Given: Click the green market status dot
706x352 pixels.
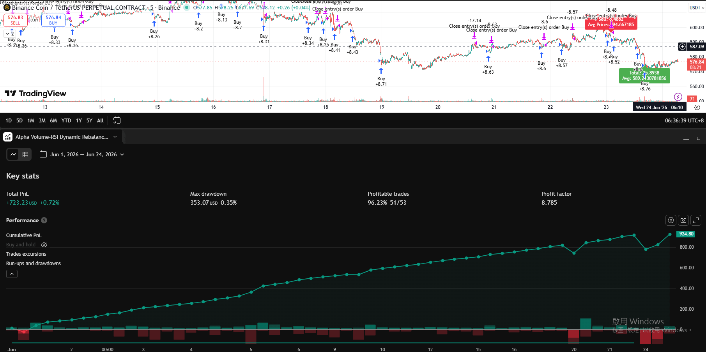Looking at the screenshot, I should (x=187, y=7).
